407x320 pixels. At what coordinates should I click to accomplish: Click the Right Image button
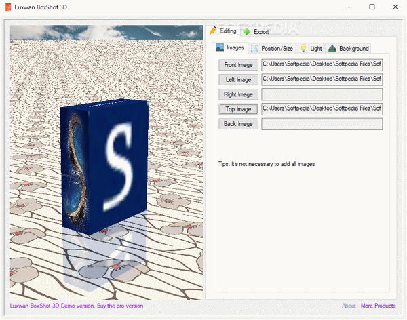[x=238, y=94]
